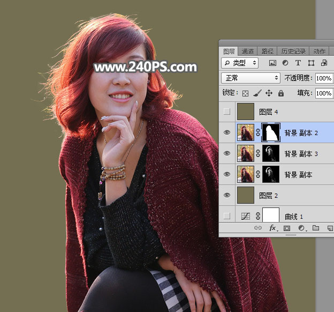Create new adjustment layer menu
This screenshot has height=312, width=334.
301,228
